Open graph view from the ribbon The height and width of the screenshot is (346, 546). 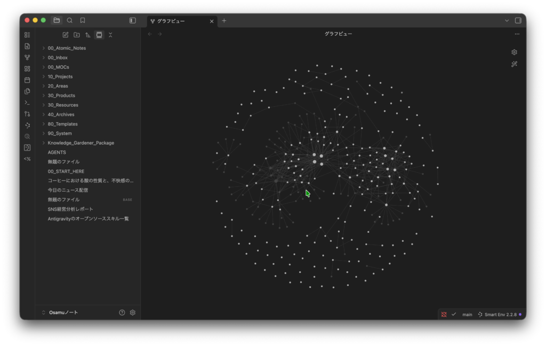27,57
